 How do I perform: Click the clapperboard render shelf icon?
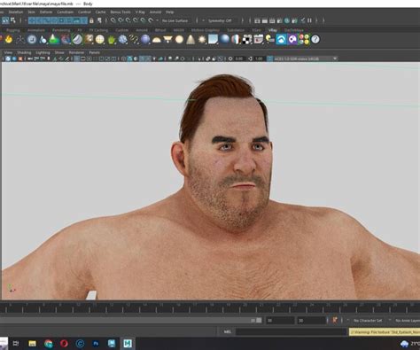tap(259, 39)
